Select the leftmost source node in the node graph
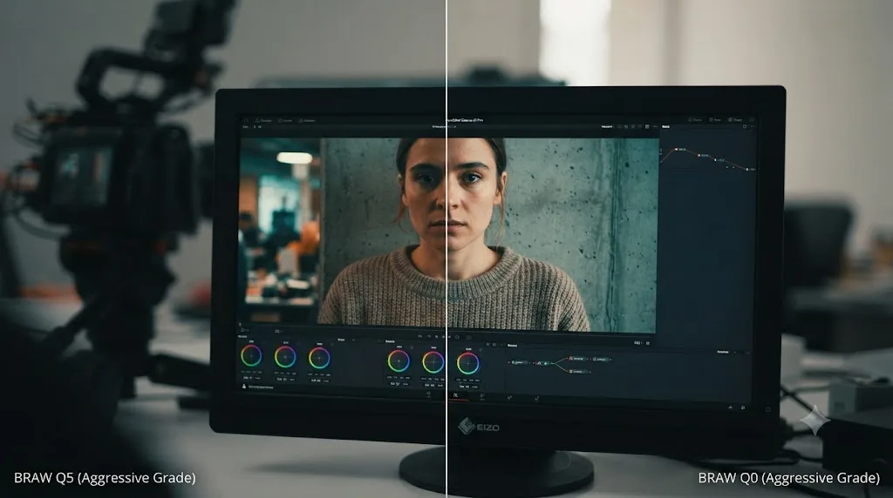 point(518,362)
